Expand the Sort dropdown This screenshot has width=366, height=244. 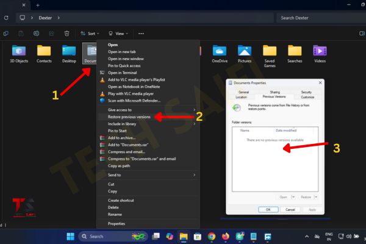(x=90, y=34)
